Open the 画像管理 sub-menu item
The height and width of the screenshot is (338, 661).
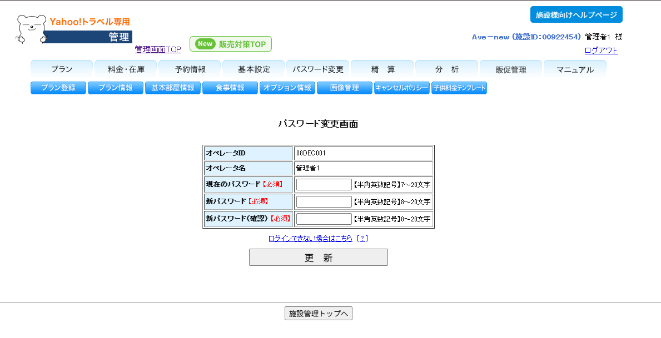(344, 88)
